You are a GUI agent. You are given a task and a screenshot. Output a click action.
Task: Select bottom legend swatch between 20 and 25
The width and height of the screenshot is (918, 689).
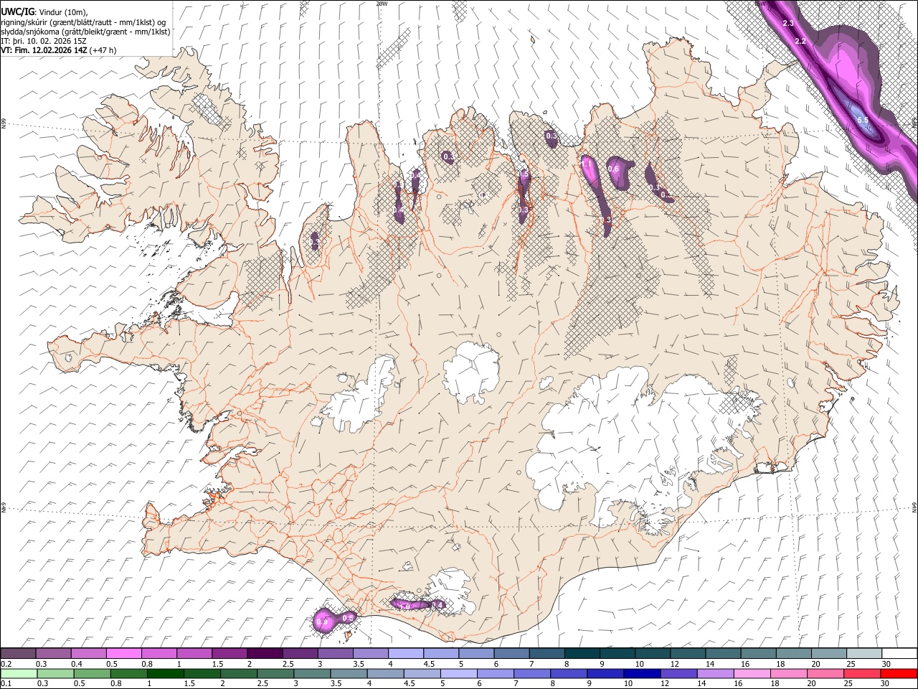coord(825,673)
